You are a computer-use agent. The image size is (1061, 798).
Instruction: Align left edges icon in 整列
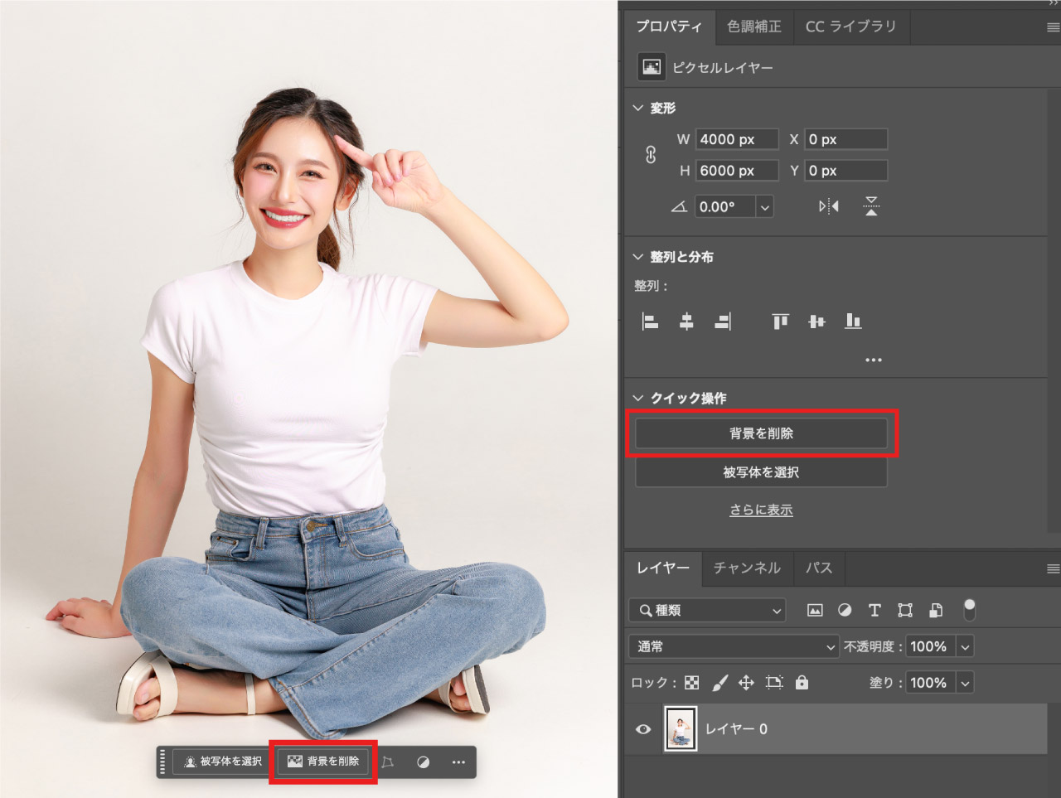(651, 322)
